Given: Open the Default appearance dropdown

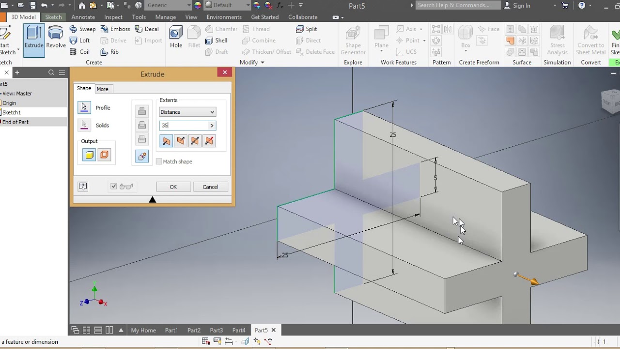Looking at the screenshot, I should point(228,5).
